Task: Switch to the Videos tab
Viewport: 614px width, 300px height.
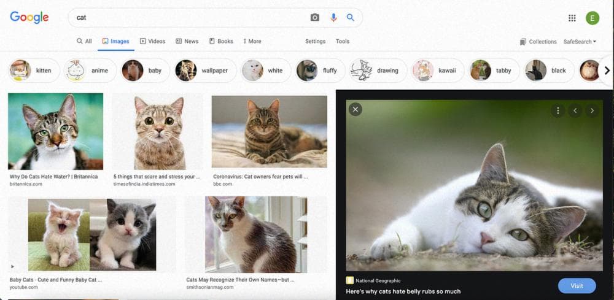Action: [152, 41]
